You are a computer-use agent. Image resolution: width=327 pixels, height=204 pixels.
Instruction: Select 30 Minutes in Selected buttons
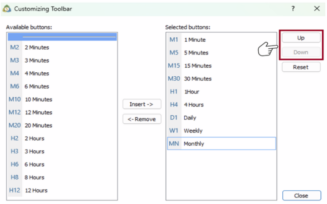pyautogui.click(x=198, y=78)
